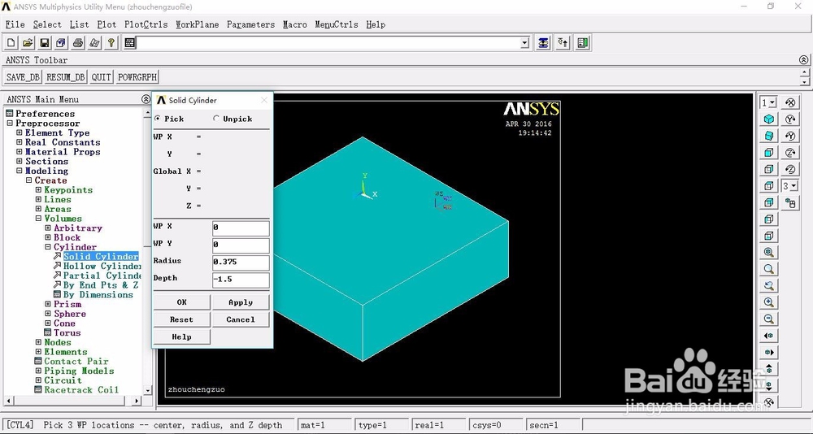
Task: Click Apply in Solid Cylinder dialog
Action: pos(241,302)
